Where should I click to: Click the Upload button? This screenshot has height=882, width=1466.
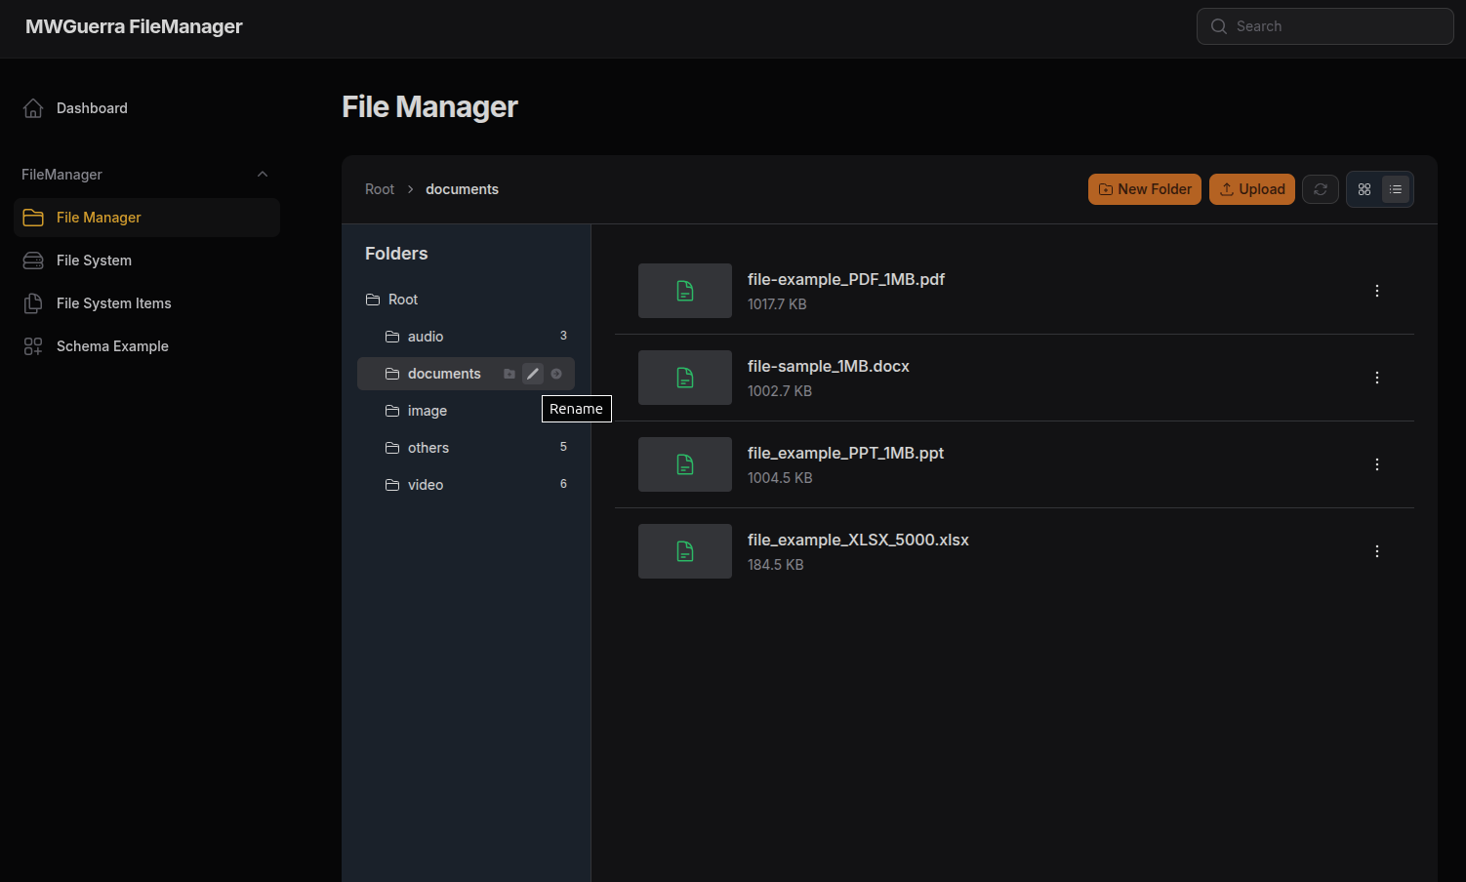coord(1251,189)
